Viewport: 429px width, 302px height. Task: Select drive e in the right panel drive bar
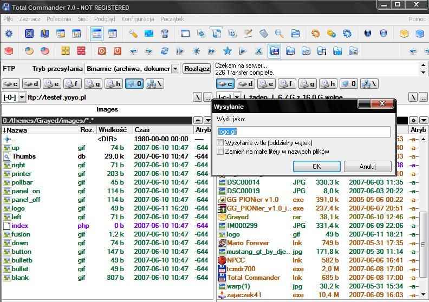tap(266, 84)
